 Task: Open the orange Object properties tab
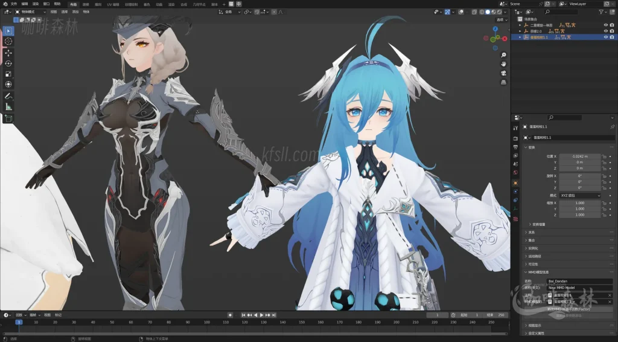pyautogui.click(x=515, y=183)
